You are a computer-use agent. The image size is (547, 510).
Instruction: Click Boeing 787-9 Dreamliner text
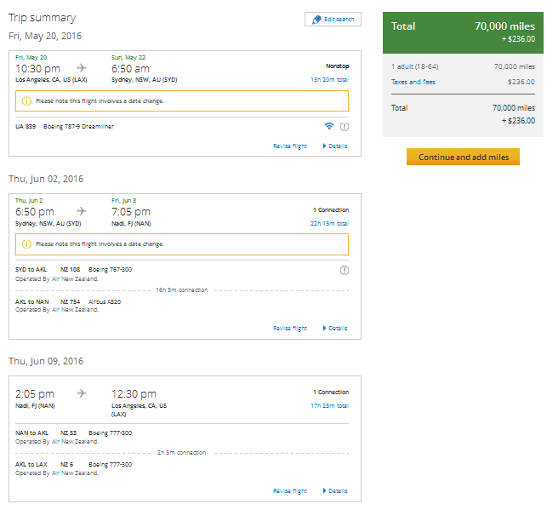coord(79,126)
